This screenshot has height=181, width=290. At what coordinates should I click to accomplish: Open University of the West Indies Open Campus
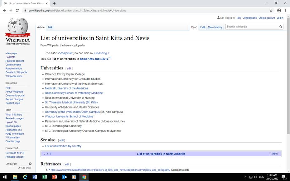72,112
